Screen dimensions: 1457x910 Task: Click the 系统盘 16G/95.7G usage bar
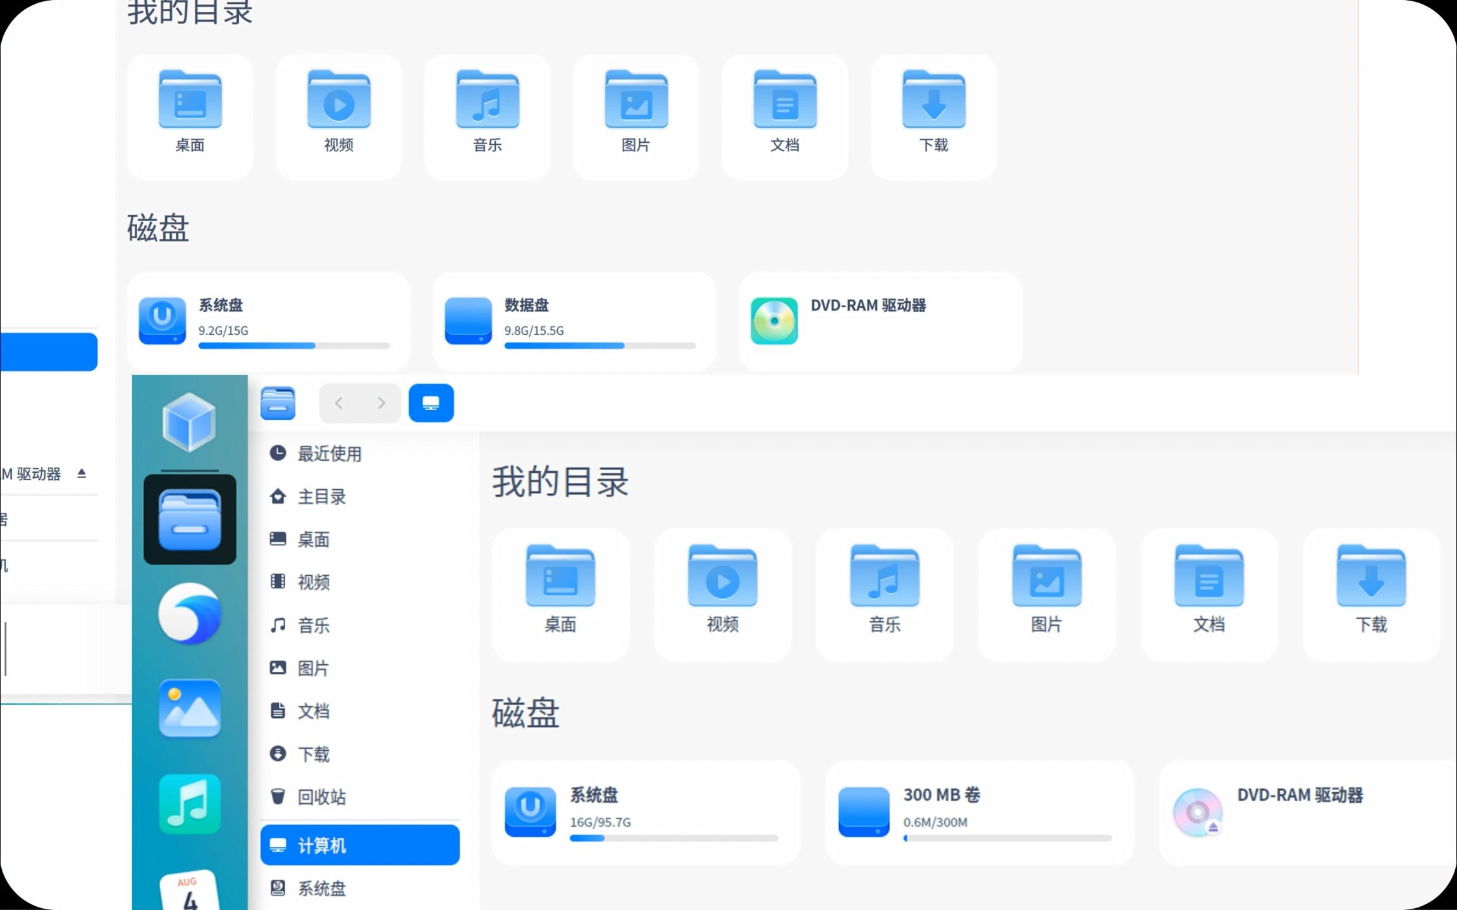coord(673,838)
